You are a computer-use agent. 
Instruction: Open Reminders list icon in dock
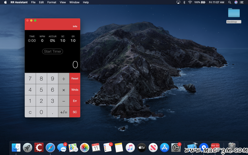pos(107,147)
